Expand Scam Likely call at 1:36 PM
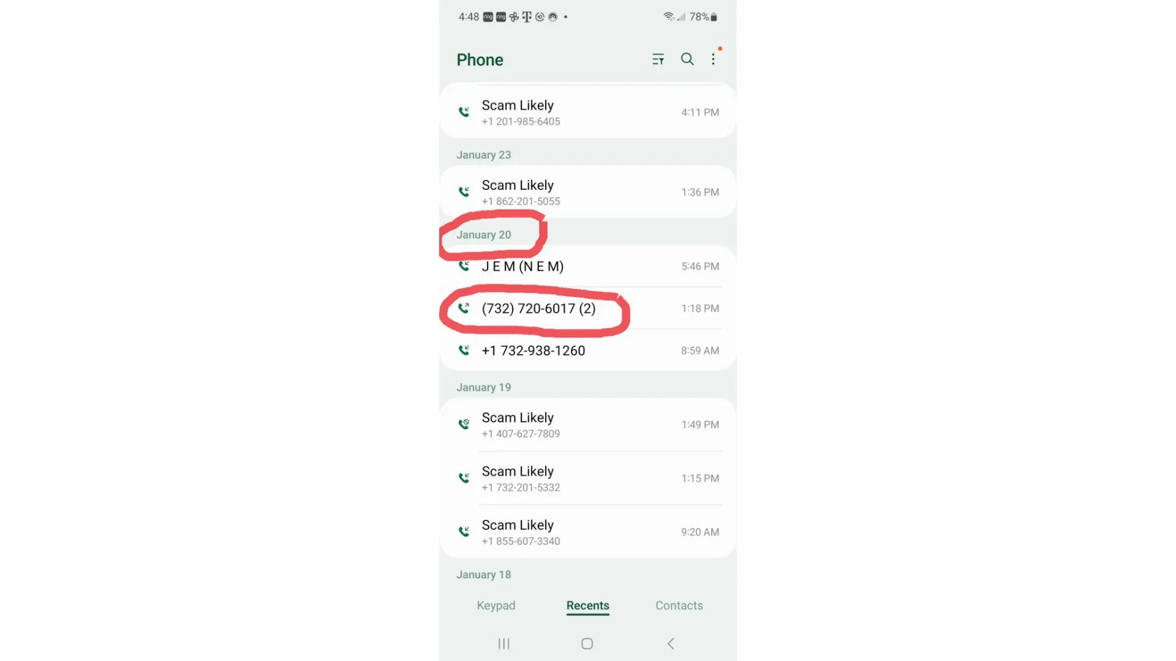 (588, 192)
